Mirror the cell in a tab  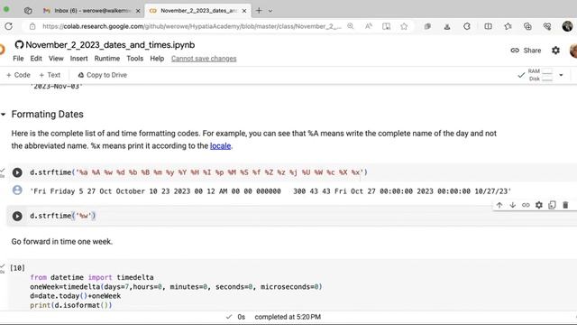tap(552, 205)
